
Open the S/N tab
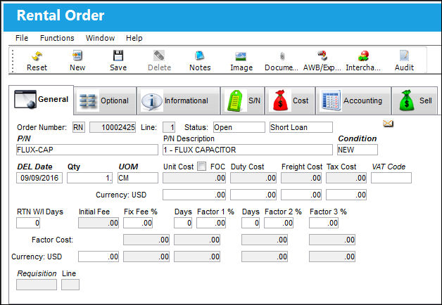(x=243, y=100)
